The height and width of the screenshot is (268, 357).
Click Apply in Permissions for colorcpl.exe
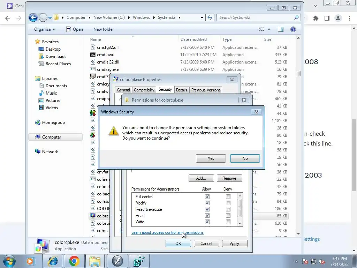click(235, 243)
